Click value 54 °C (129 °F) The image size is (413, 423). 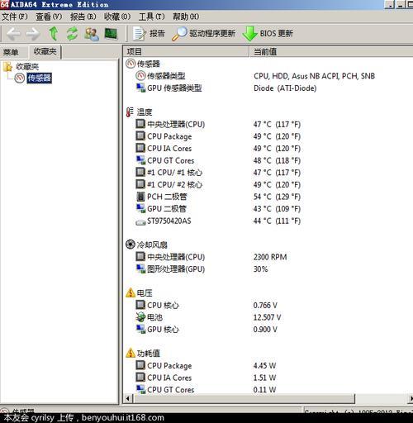[277, 197]
